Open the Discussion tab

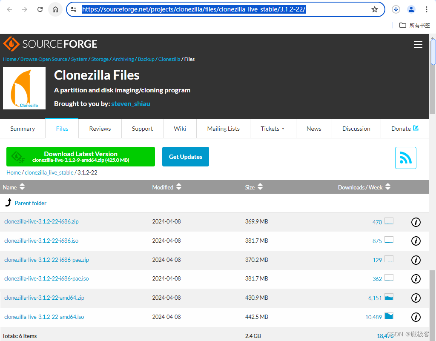tap(356, 129)
